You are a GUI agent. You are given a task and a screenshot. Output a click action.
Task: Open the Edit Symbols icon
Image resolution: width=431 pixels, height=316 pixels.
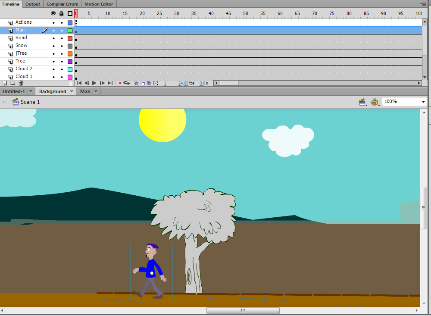[x=374, y=102]
